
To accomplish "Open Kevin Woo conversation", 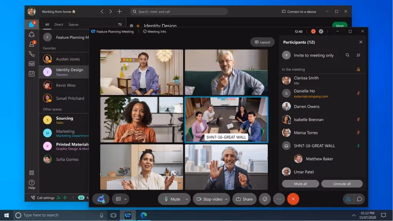I will (x=64, y=85).
